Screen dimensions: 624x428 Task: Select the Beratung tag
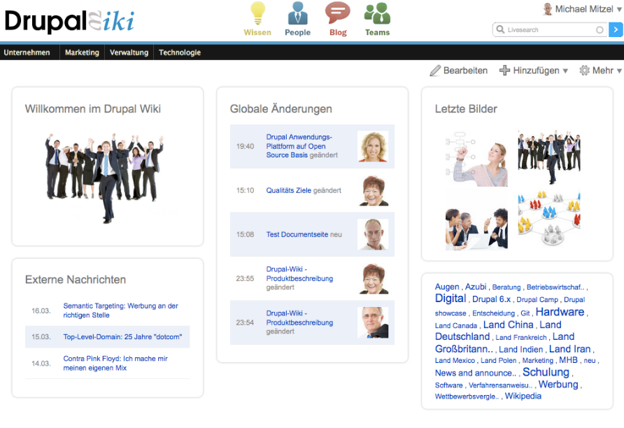coord(506,287)
